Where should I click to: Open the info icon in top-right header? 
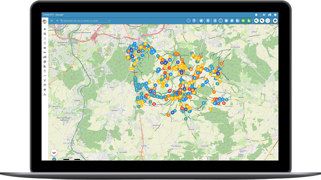pyautogui.click(x=275, y=15)
